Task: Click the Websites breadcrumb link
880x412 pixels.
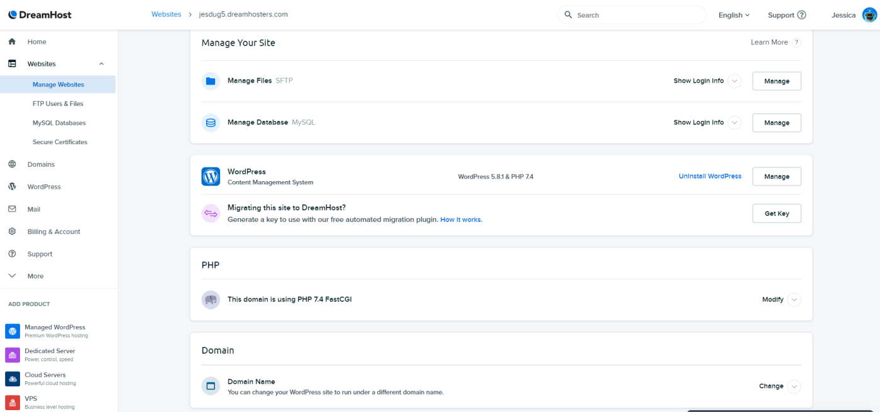Action: pos(166,14)
